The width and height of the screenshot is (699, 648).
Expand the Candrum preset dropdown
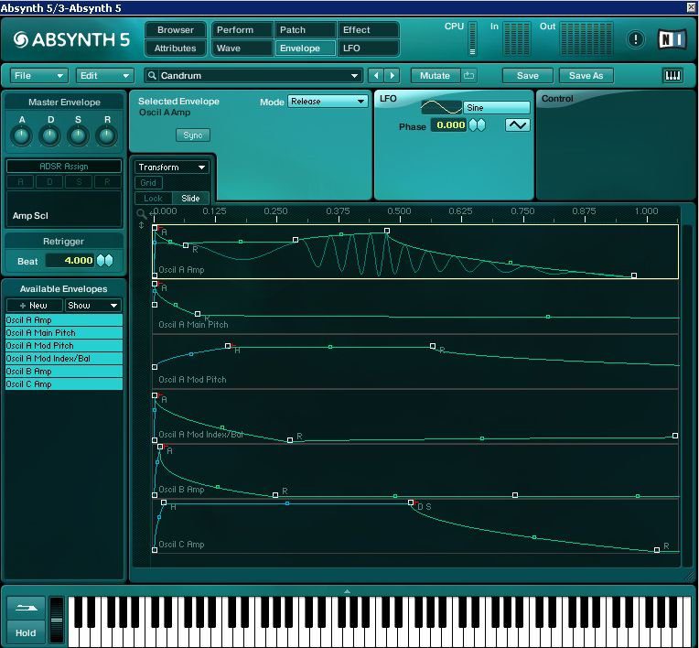tap(354, 75)
